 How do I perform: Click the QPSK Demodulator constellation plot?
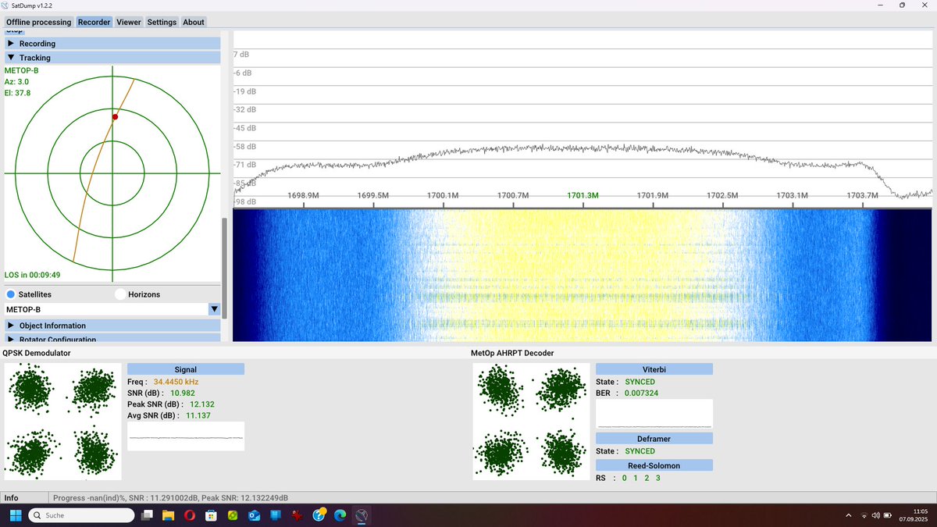click(62, 421)
